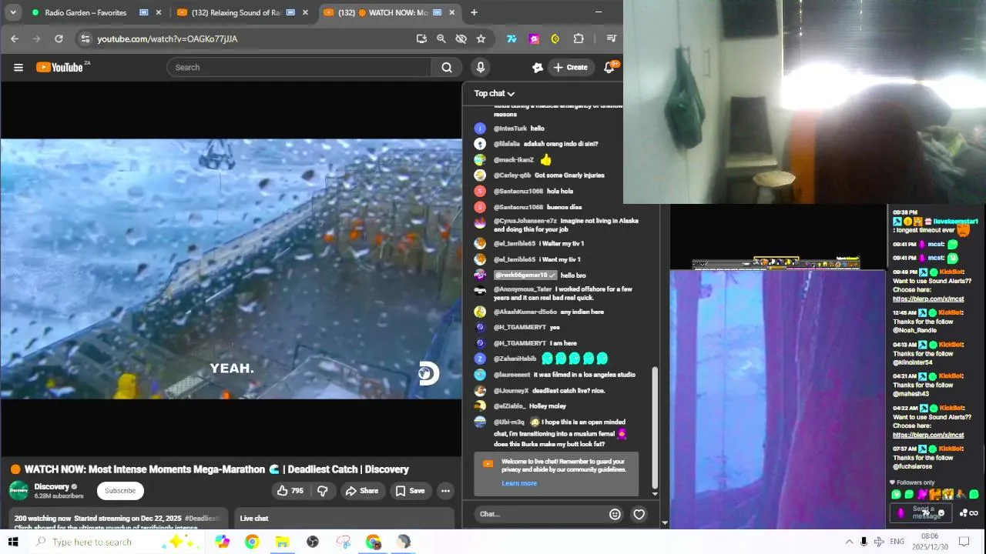Open the site information icon
The image size is (986, 554).
86,38
